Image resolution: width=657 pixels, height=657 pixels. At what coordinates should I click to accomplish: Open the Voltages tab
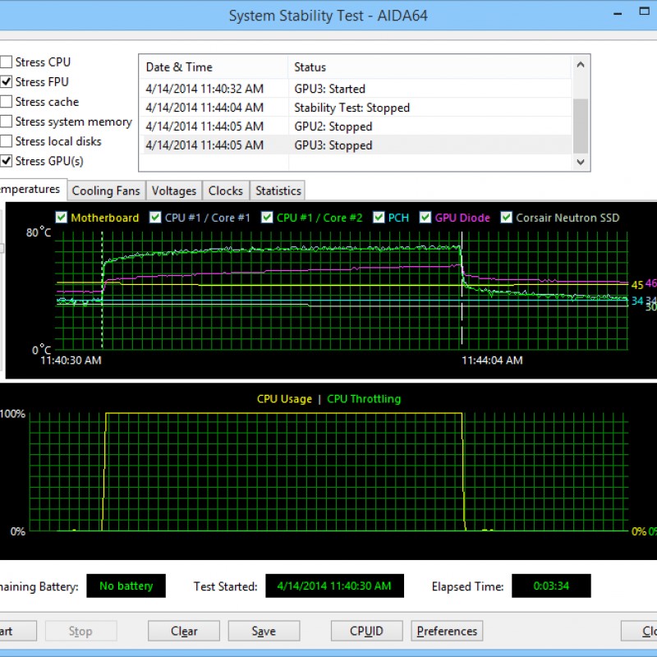(x=174, y=191)
